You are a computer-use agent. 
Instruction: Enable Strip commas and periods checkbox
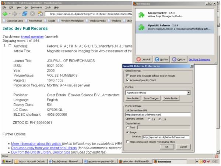tap(128, 141)
